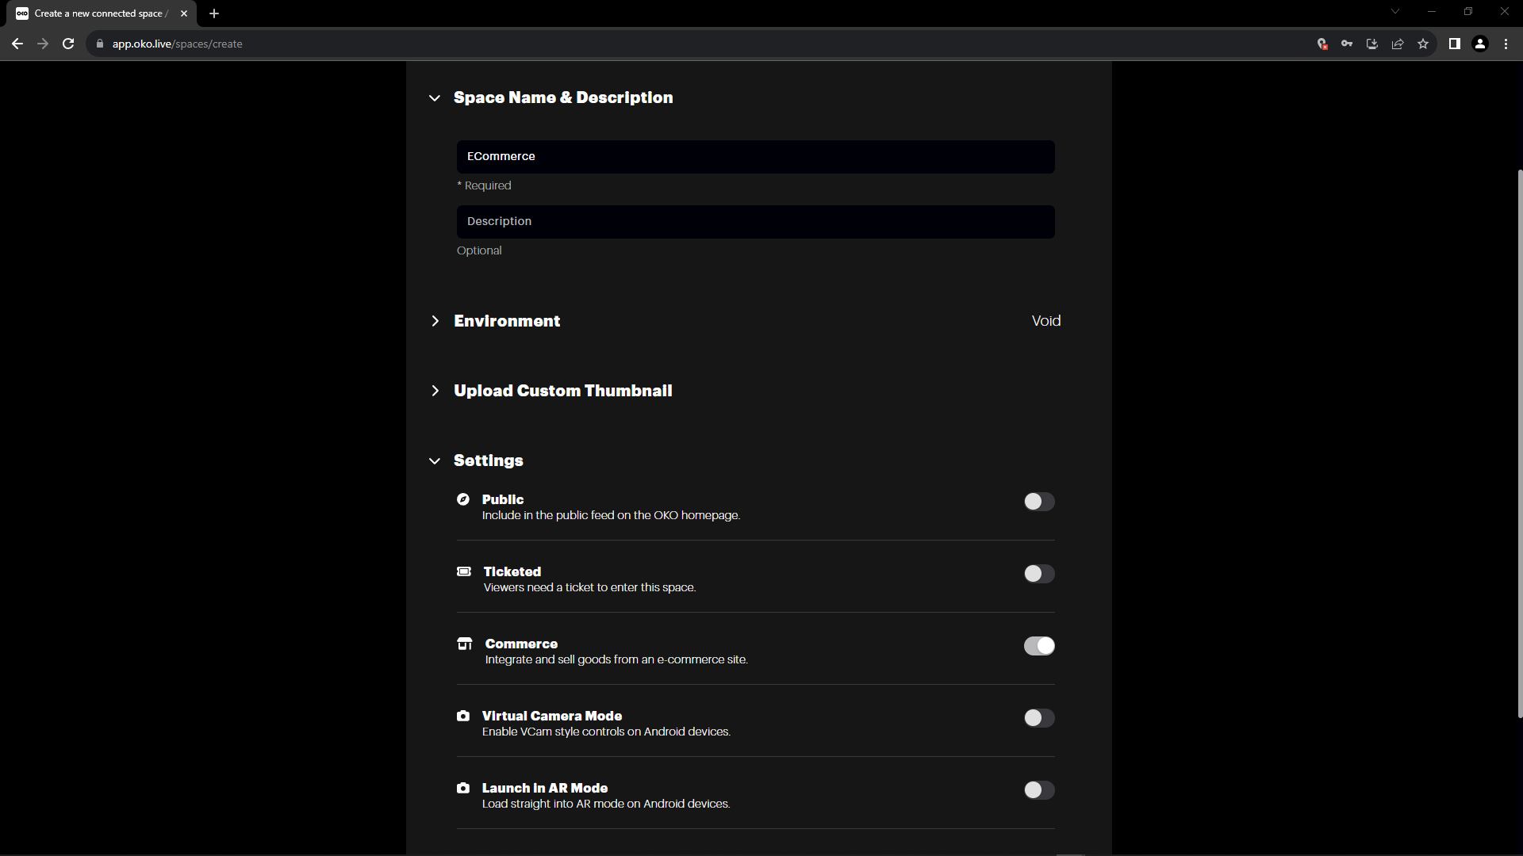1523x856 pixels.
Task: Click into the Description text field
Action: click(x=755, y=222)
